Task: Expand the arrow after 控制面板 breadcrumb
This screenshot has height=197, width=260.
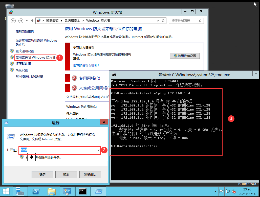Action: 62,21
